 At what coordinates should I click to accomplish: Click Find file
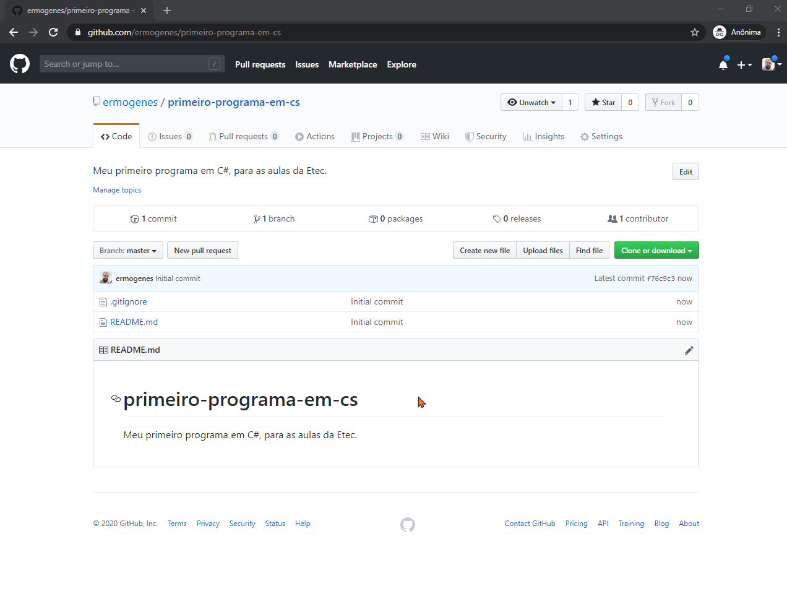pyautogui.click(x=589, y=250)
